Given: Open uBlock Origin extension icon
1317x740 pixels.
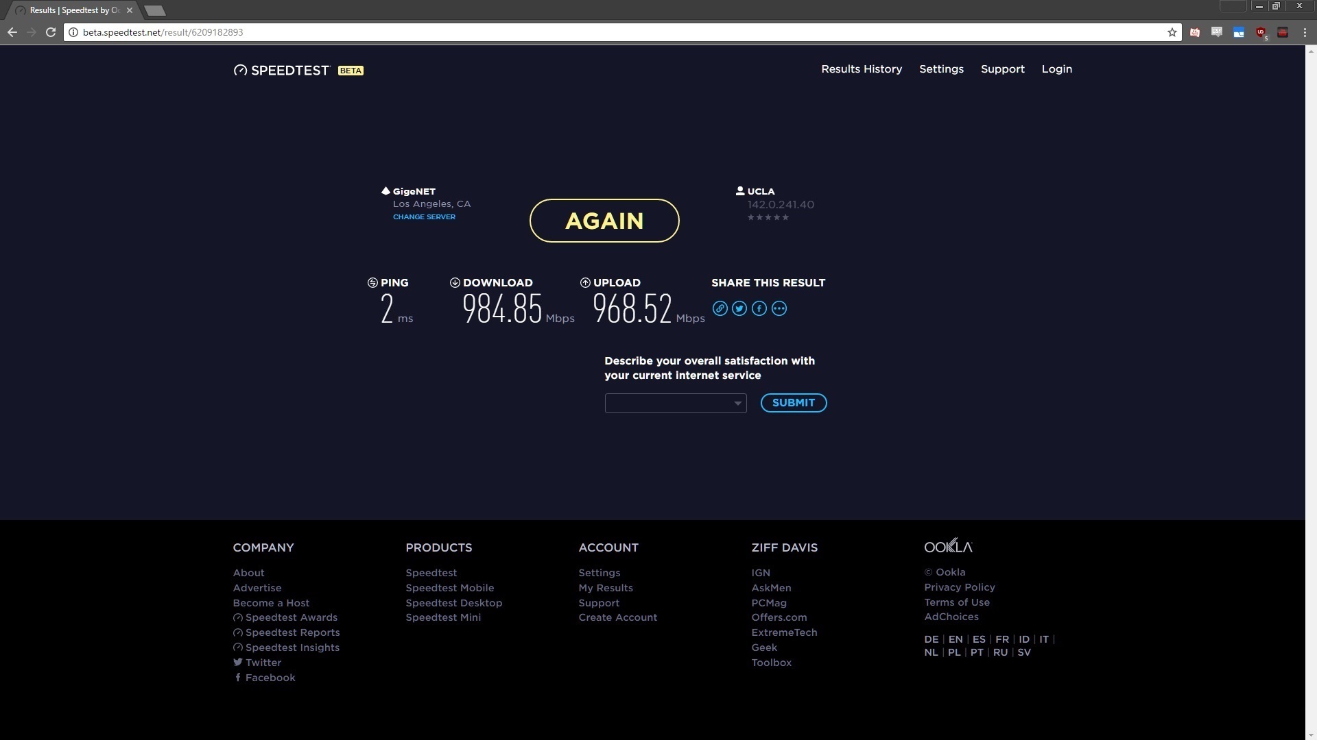Looking at the screenshot, I should (1261, 32).
